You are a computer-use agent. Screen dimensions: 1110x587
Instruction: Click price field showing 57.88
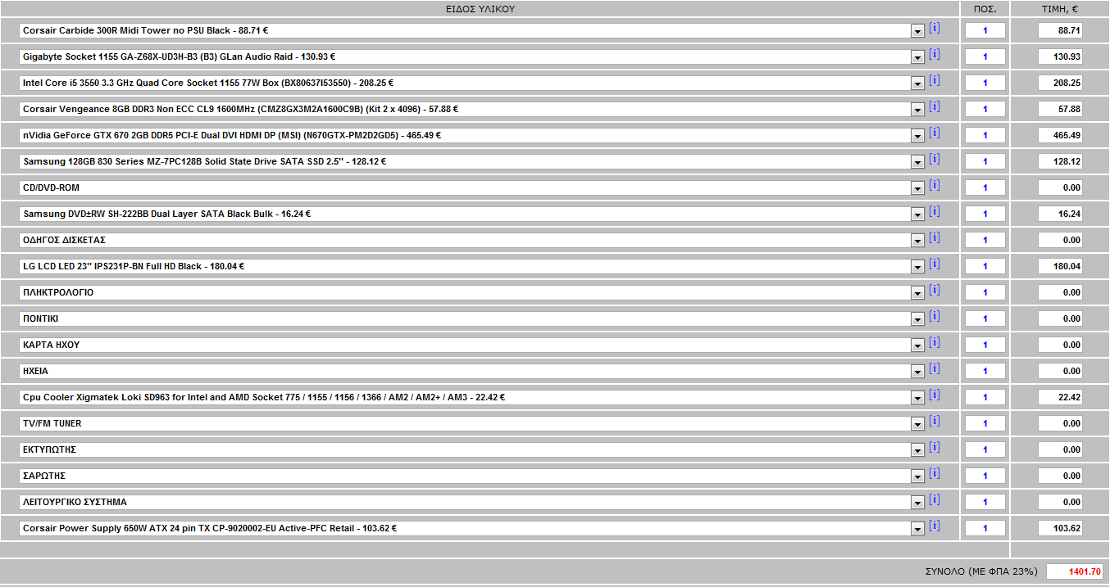tap(1060, 110)
